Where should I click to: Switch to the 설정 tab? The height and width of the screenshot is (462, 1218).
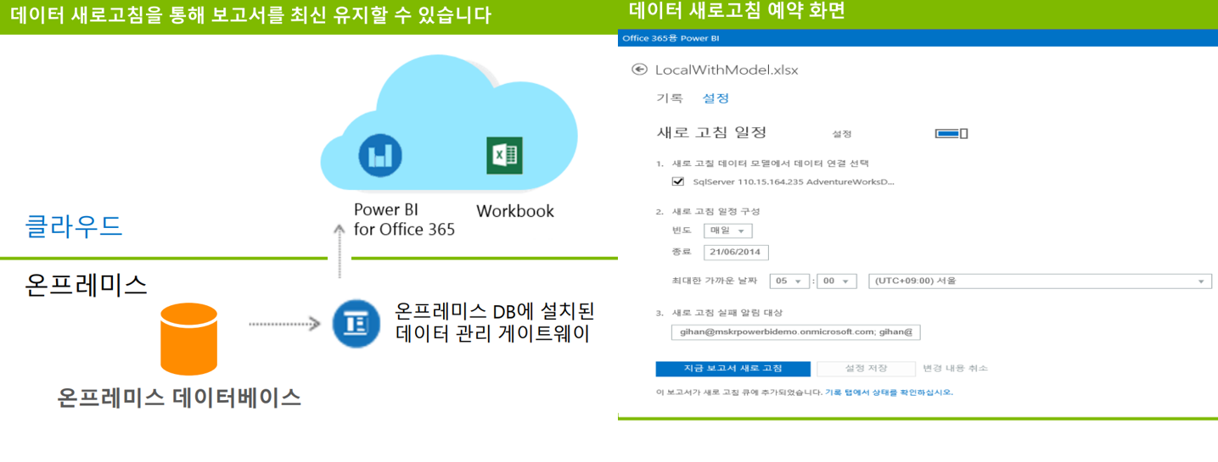point(716,98)
